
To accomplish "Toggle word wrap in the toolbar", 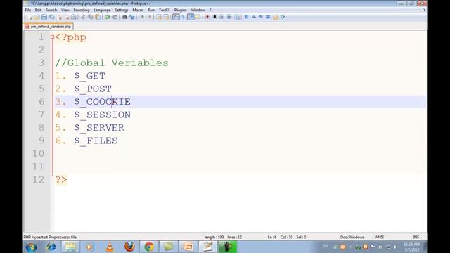I will [x=176, y=17].
